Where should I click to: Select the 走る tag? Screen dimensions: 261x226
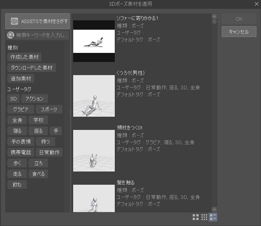[17, 174]
